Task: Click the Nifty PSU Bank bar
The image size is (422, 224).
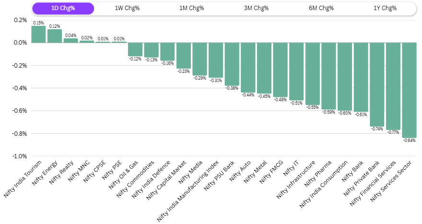Action: [x=232, y=64]
